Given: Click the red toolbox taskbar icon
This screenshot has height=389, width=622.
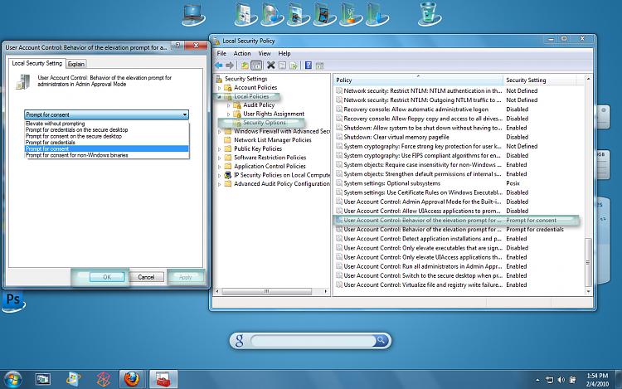Looking at the screenshot, I should 163,379.
